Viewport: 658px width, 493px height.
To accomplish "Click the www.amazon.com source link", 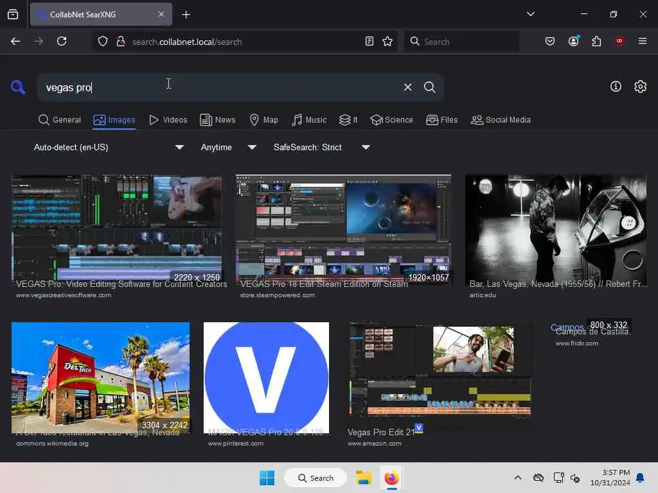I will pyautogui.click(x=375, y=444).
